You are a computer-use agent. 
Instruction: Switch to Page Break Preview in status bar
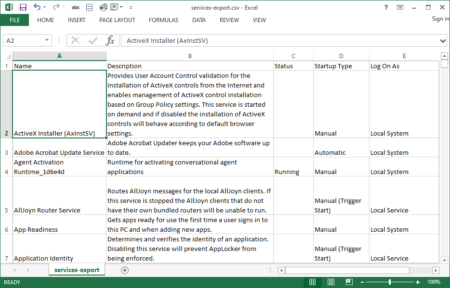pos(349,282)
